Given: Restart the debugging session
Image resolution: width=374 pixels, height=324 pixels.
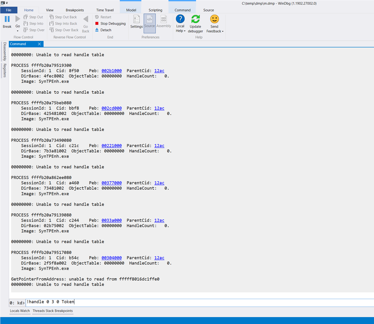Looking at the screenshot, I should point(103,17).
